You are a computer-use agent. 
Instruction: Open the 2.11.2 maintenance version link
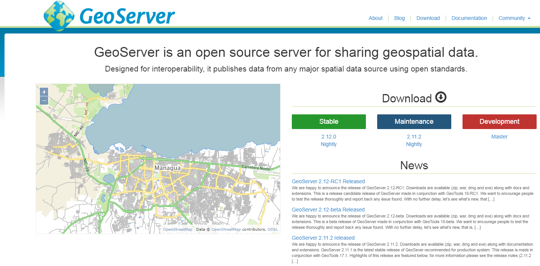[x=414, y=137]
